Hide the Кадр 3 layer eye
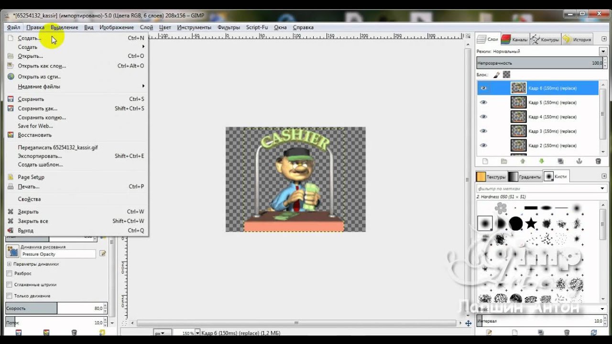Screen dimensions: 612x344 coord(483,131)
